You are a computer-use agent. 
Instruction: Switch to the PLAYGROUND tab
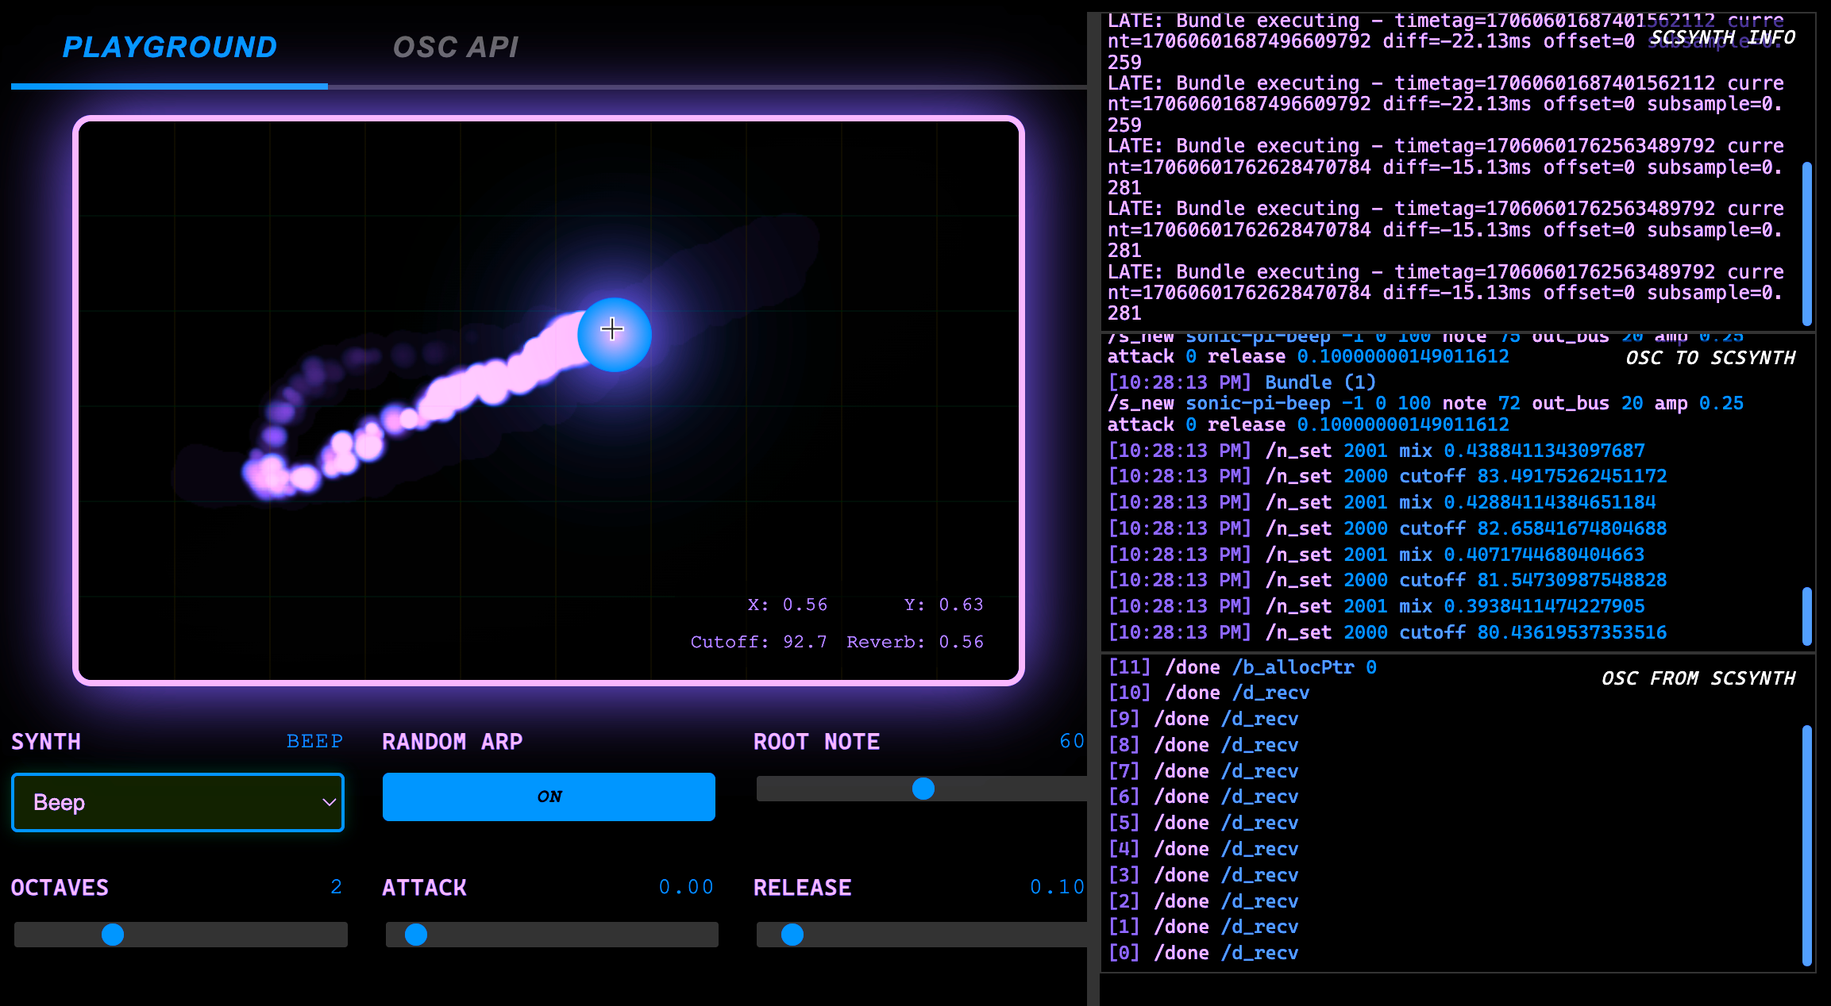170,48
